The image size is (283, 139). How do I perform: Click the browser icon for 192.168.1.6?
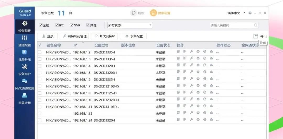(x=205, y=78)
